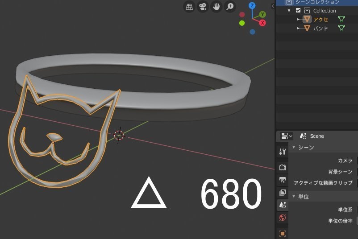Expand the バンド object in outliner

point(298,28)
